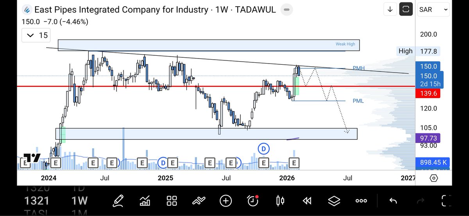Tap the 2025 time axis label
The width and height of the screenshot is (469, 216).
(165, 178)
